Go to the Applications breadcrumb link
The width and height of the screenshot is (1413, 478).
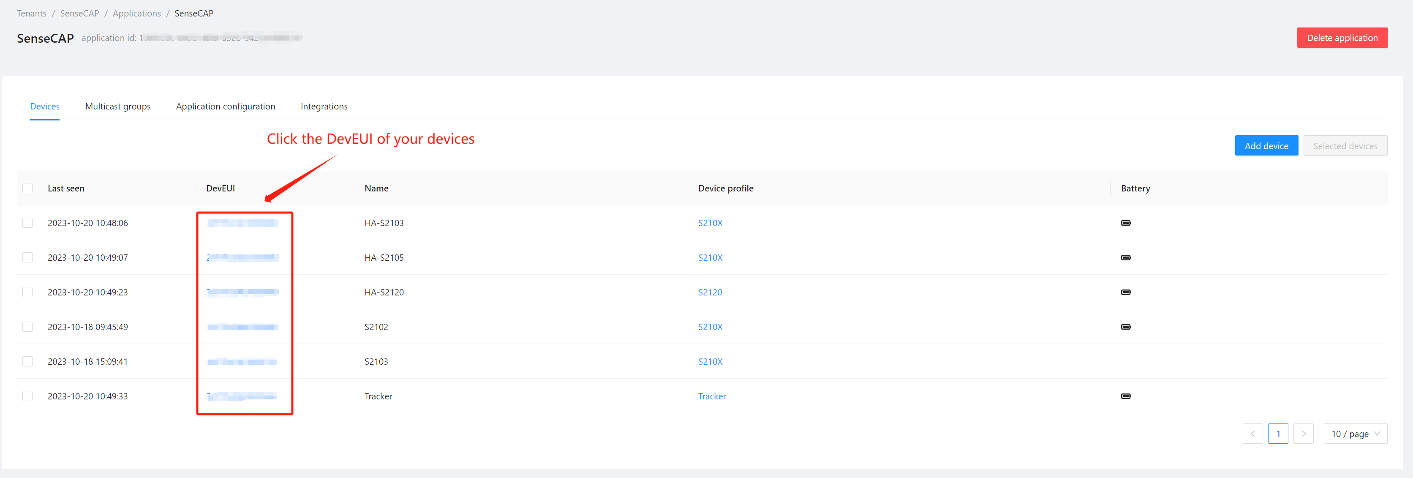click(x=136, y=13)
